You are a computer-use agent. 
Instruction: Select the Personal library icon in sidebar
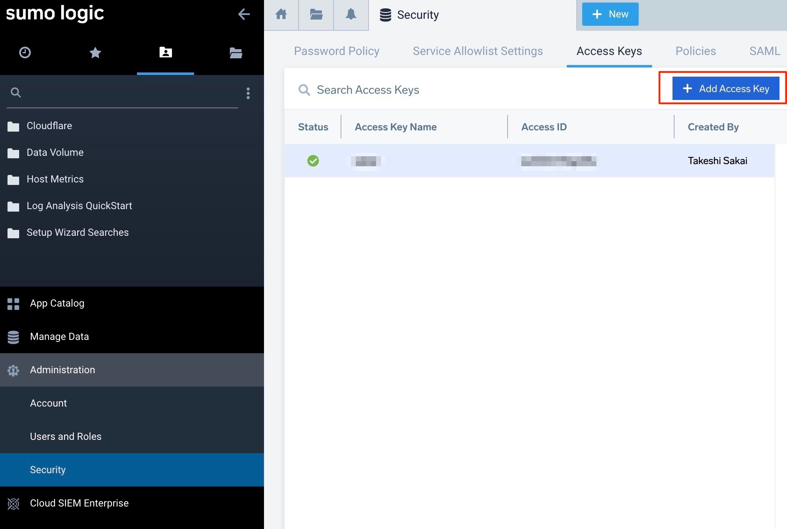(165, 52)
